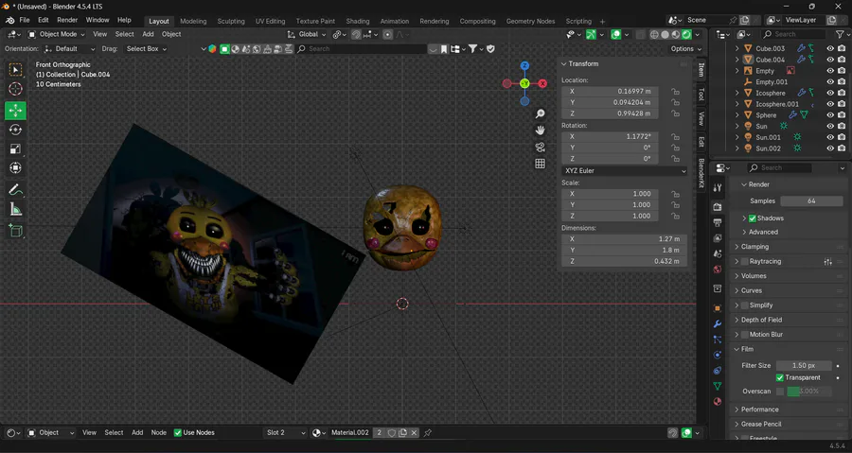Click the pan view hand icon
This screenshot has height=453, width=852.
coord(541,131)
